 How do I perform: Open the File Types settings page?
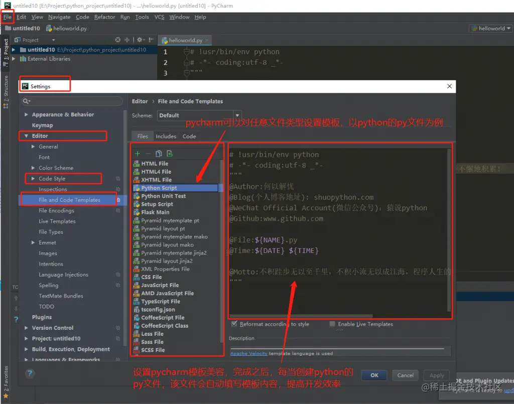51,232
